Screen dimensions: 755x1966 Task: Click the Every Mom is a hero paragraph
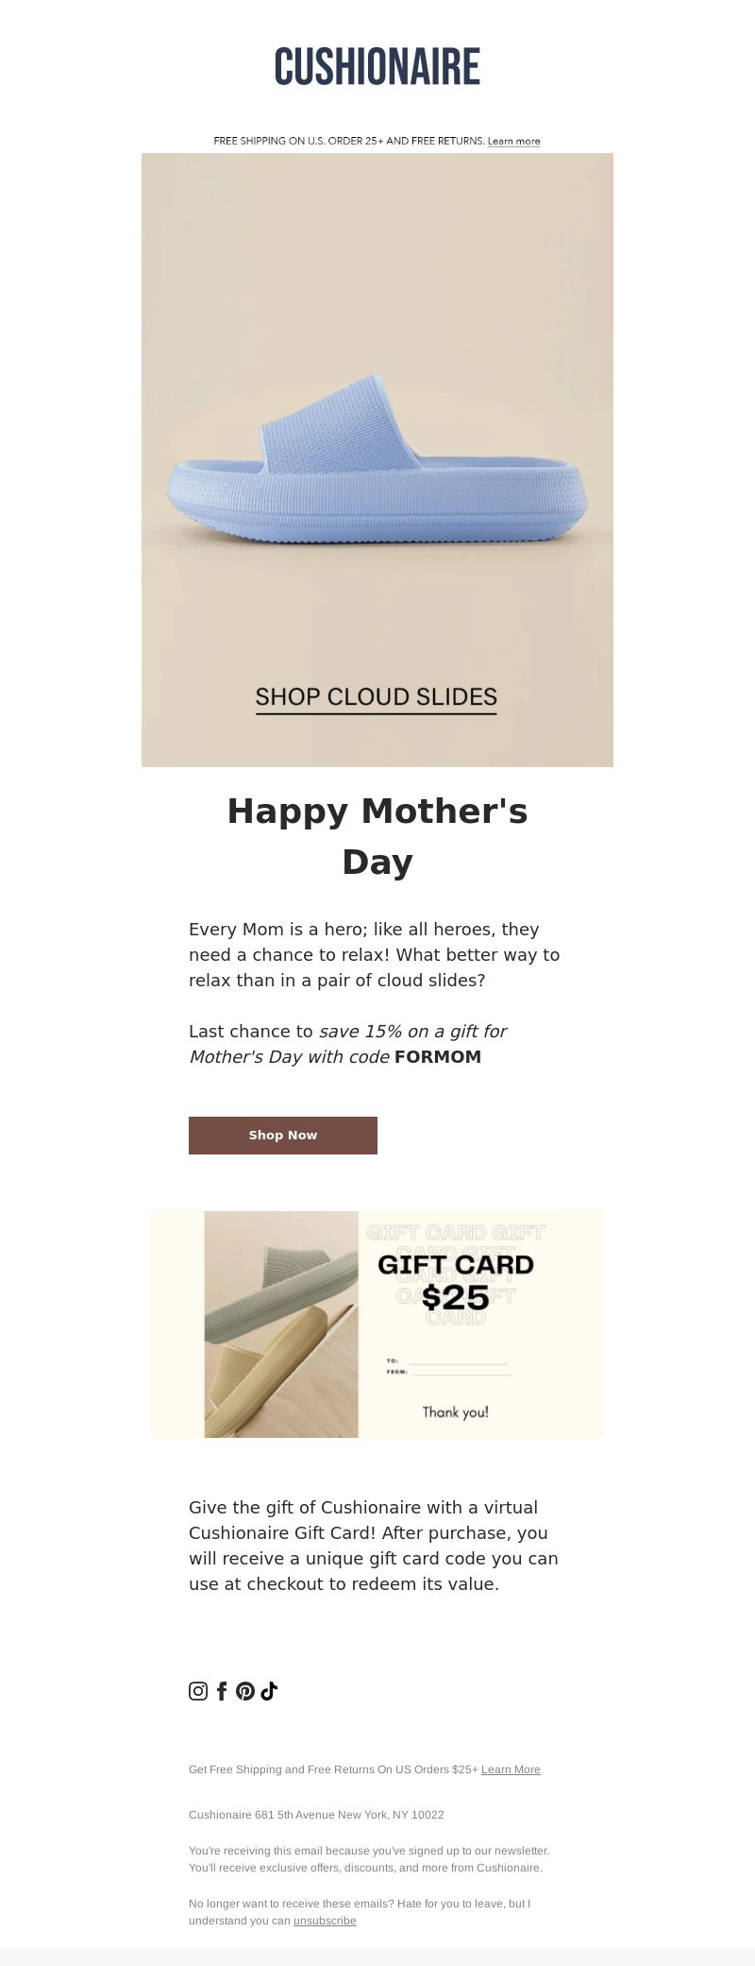pos(375,954)
